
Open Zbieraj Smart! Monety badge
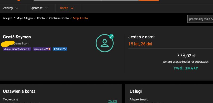pyautogui.click(x=17, y=49)
